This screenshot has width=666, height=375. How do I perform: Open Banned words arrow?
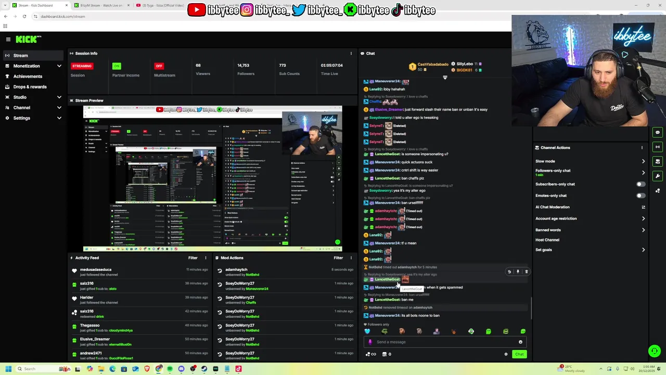pos(643,230)
